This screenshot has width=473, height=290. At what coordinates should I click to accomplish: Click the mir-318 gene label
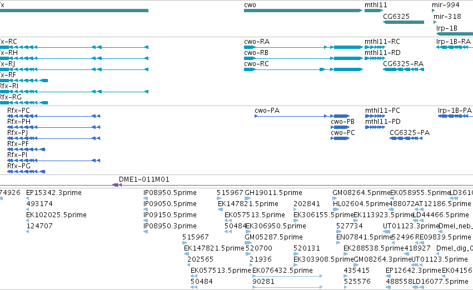(x=447, y=16)
